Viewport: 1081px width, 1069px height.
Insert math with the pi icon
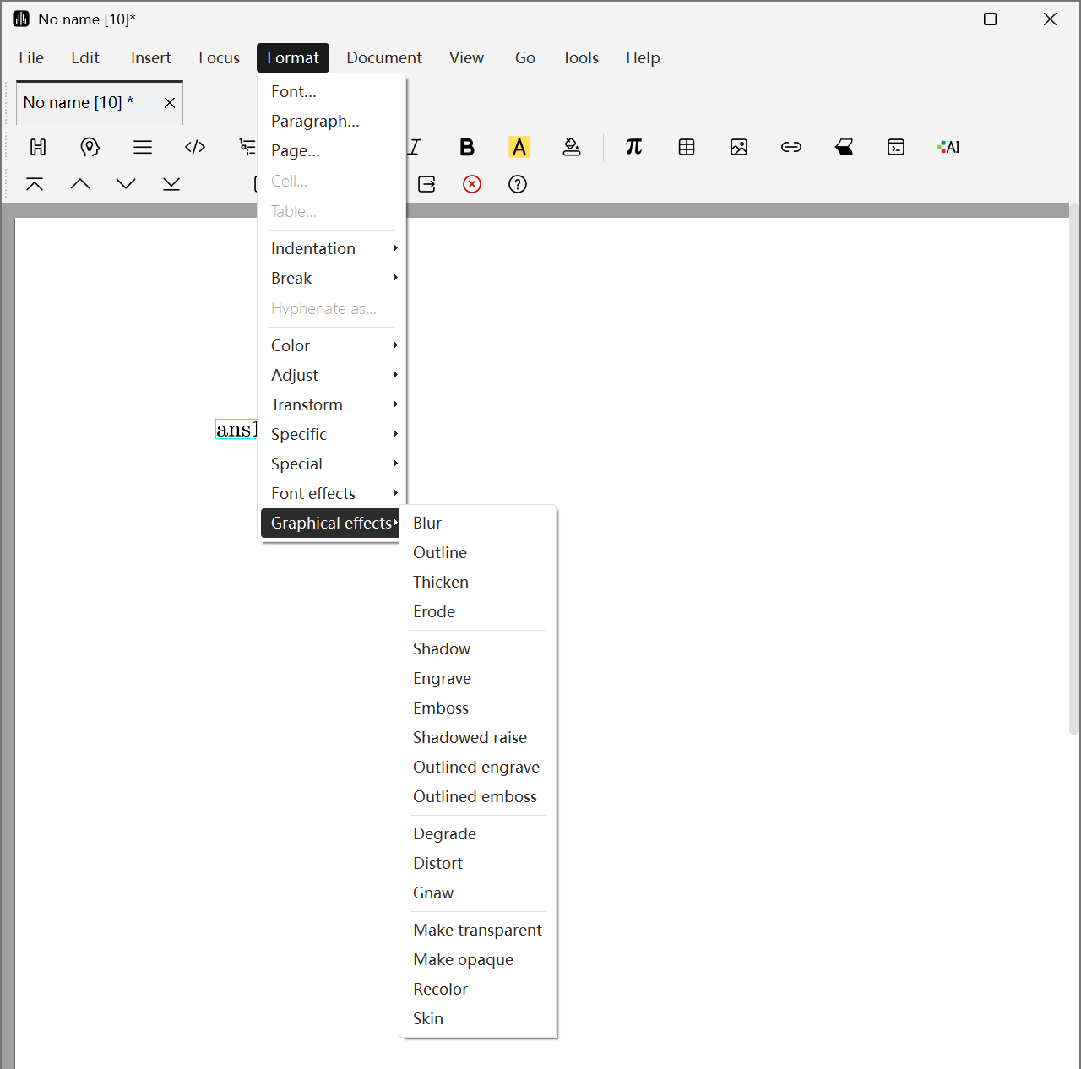[633, 147]
